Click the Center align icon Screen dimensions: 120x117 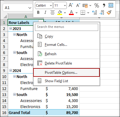pyautogui.click(x=53, y=13)
